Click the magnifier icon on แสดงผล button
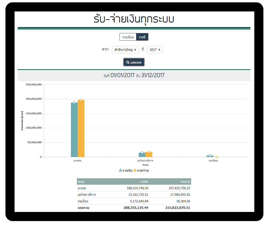The width and height of the screenshot is (266, 226). pos(128,62)
